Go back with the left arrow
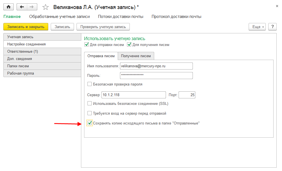This screenshot has height=171, width=282. pos(22,7)
